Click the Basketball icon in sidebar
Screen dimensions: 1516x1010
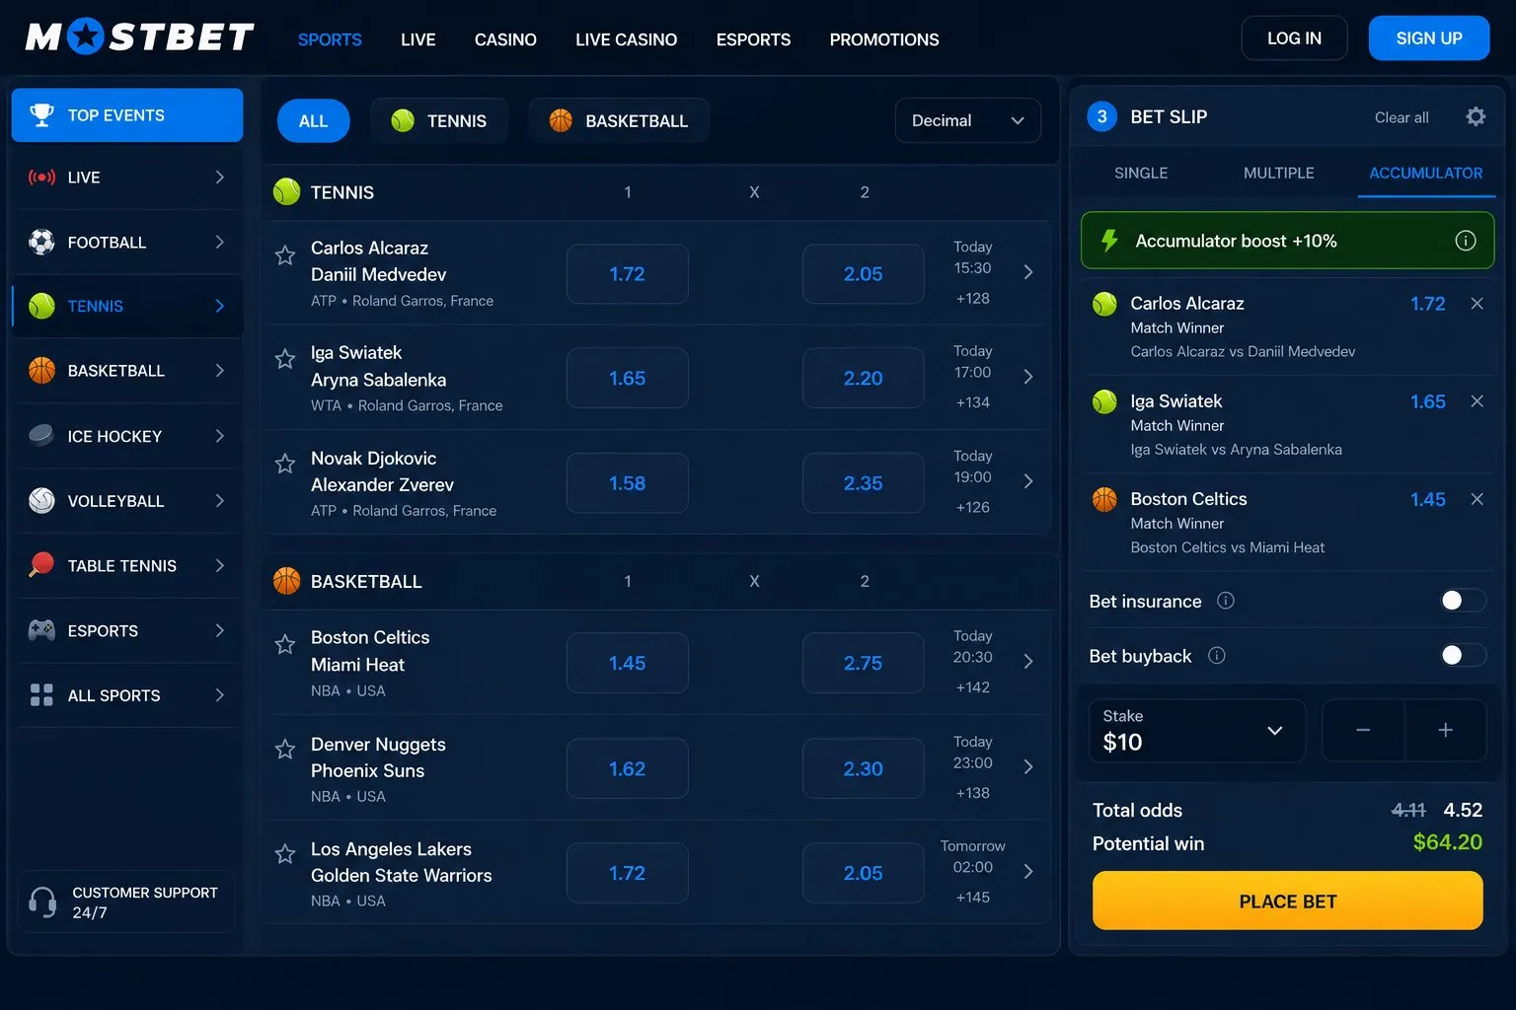(x=41, y=370)
